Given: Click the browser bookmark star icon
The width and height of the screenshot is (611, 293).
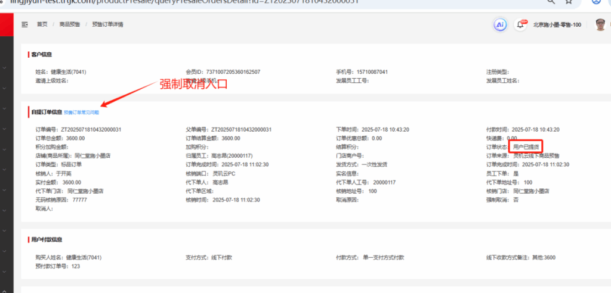Looking at the screenshot, I should click(x=569, y=2).
